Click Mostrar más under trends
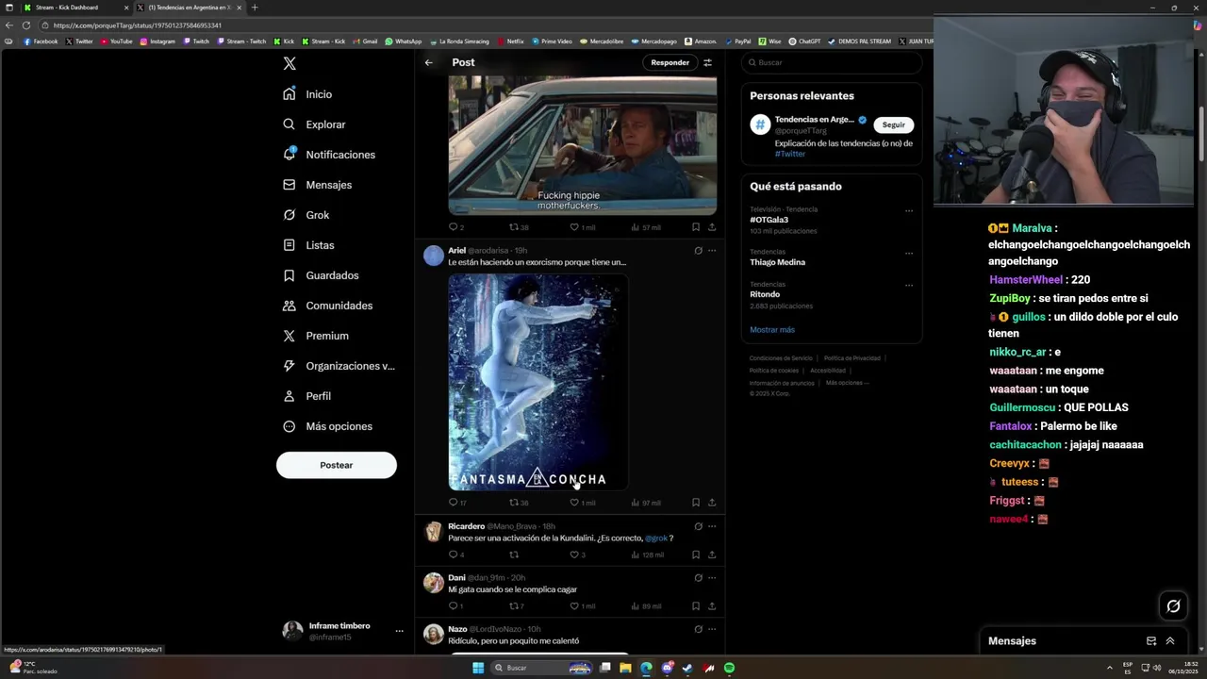Image resolution: width=1207 pixels, height=679 pixels. [772, 330]
